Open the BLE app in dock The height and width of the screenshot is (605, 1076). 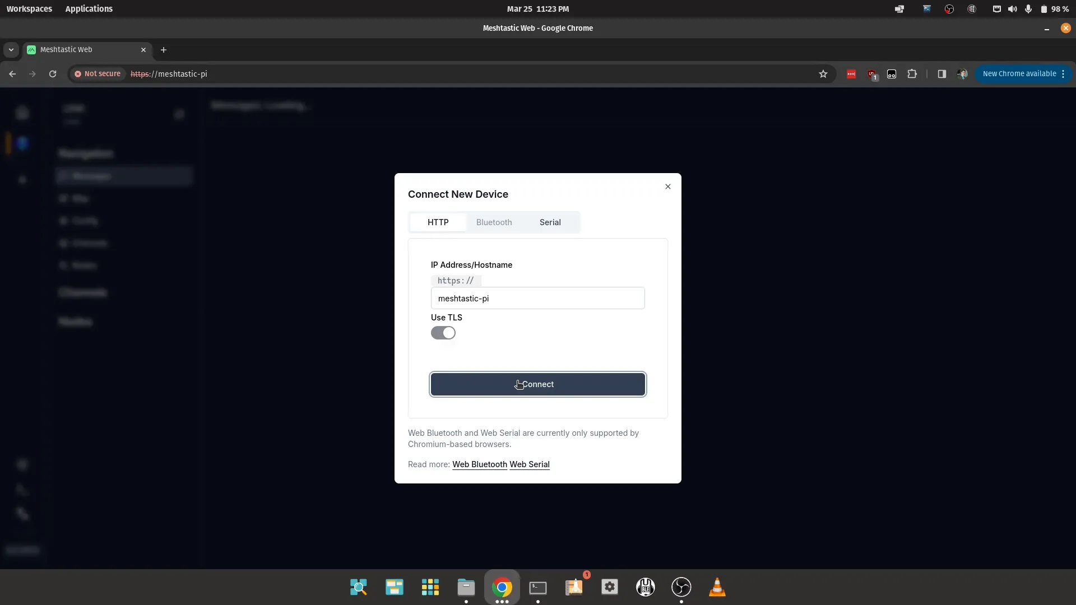click(x=646, y=587)
